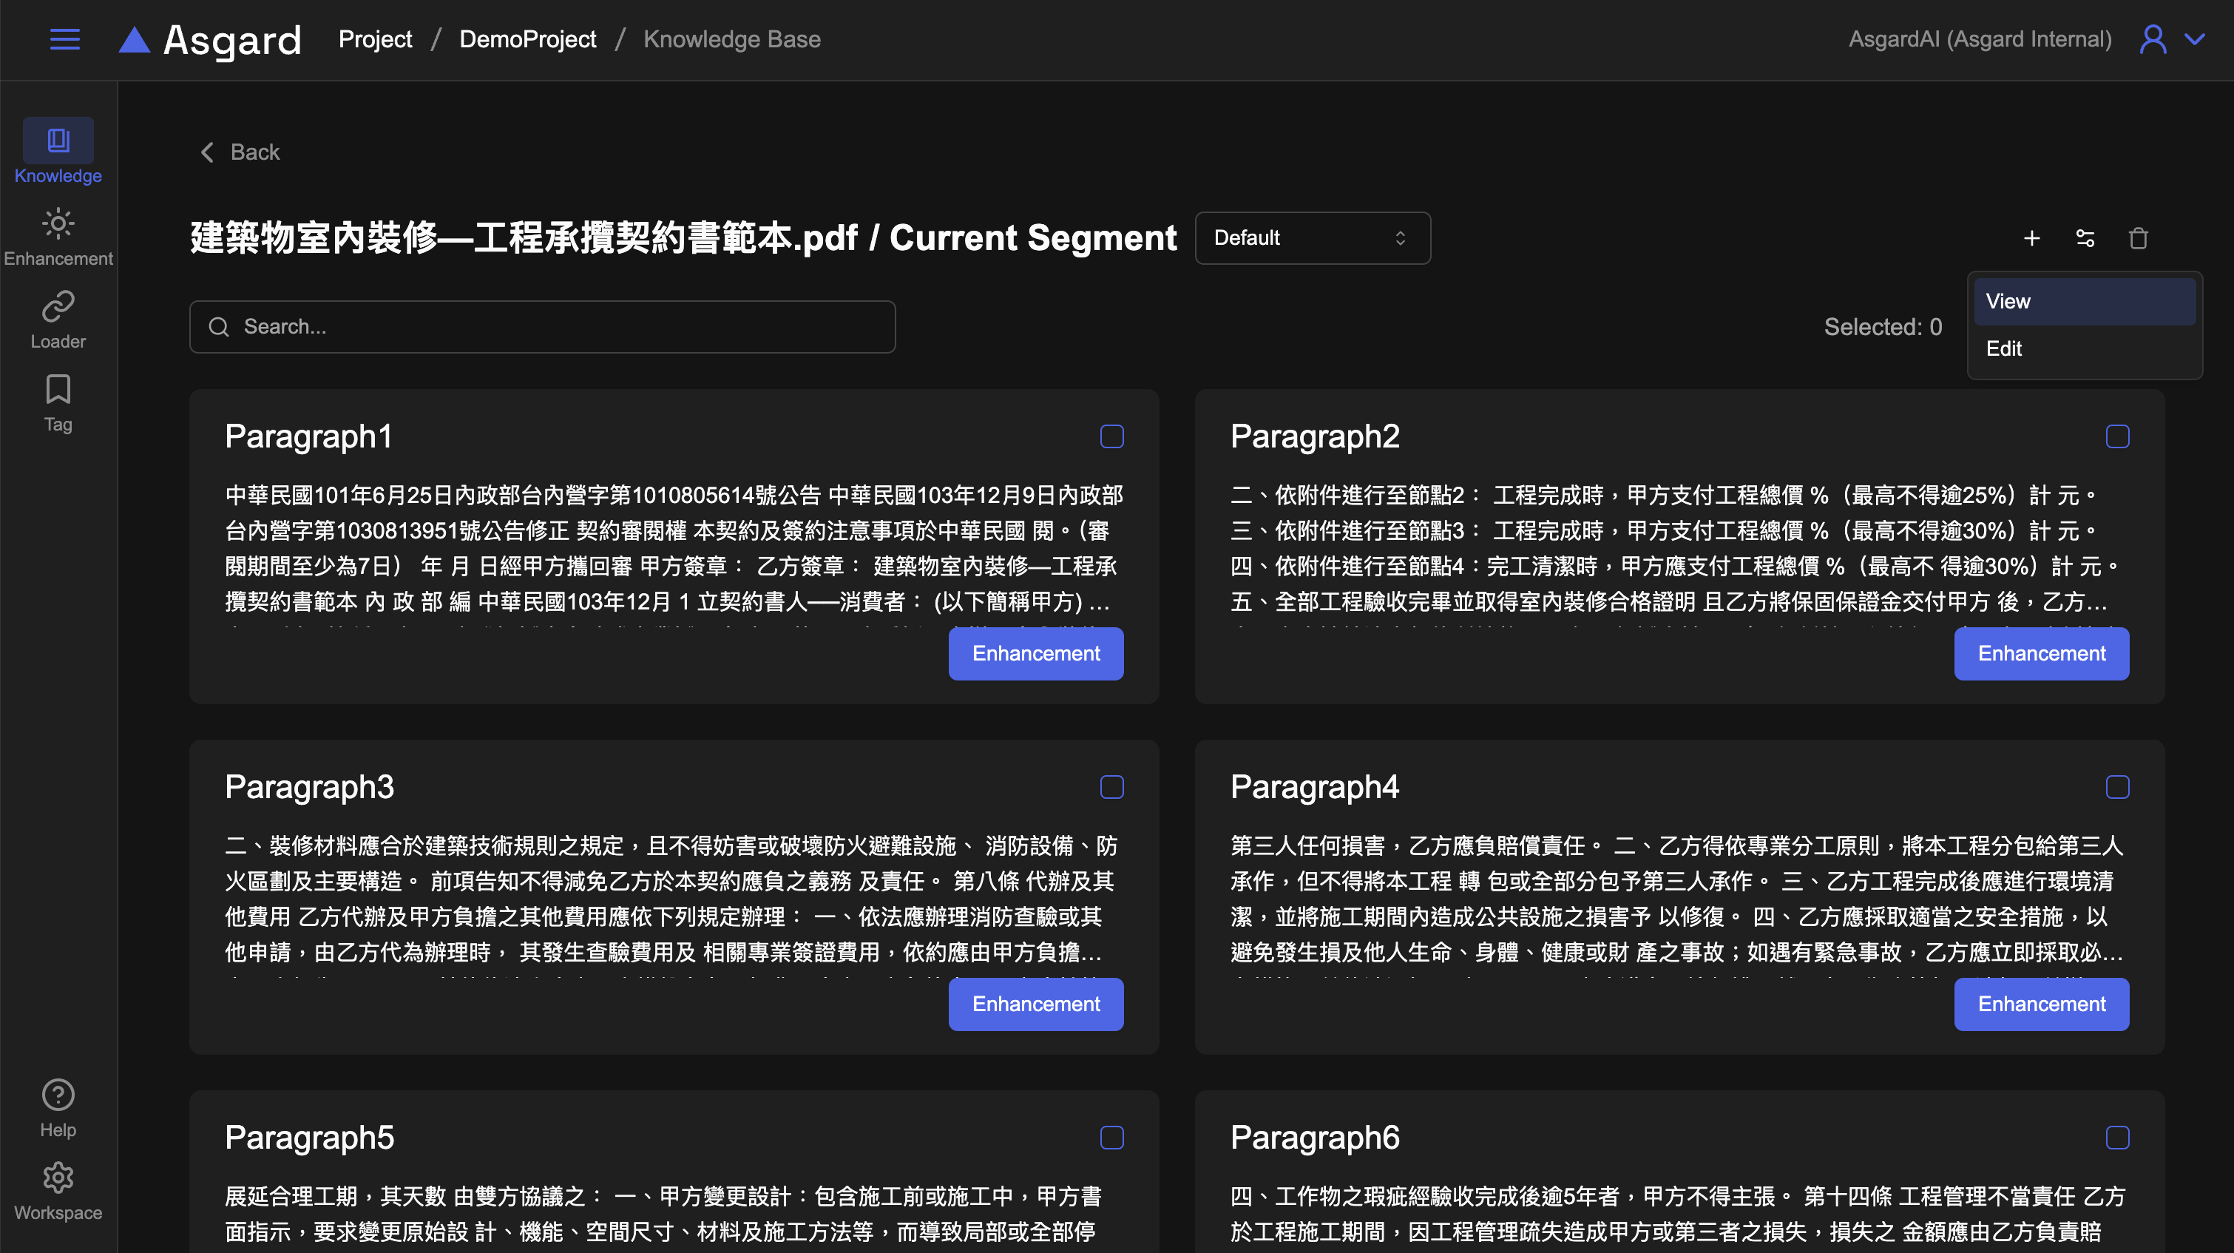
Task: Toggle the view settings sliders icon
Action: 2085,237
